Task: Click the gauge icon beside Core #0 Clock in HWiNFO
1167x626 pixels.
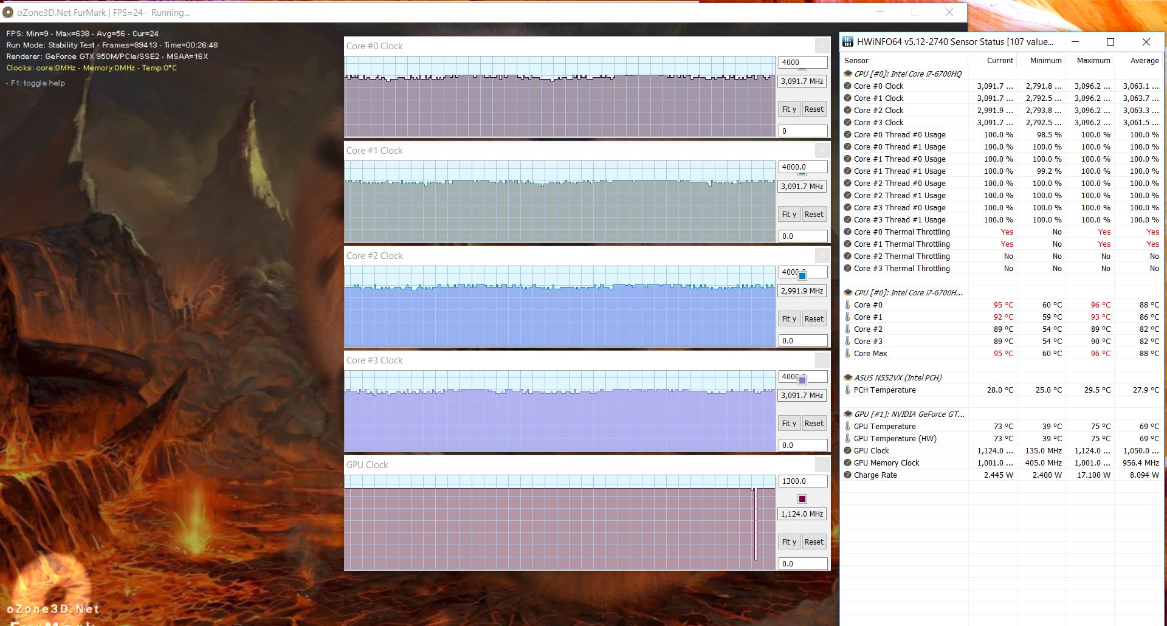Action: click(848, 86)
